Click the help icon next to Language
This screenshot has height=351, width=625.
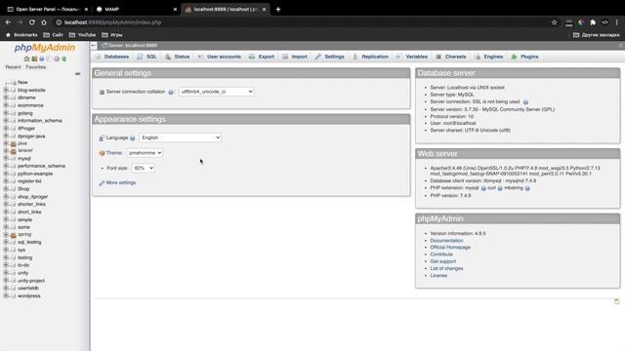(x=133, y=138)
